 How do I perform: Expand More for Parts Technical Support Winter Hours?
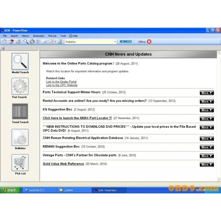click(x=207, y=93)
